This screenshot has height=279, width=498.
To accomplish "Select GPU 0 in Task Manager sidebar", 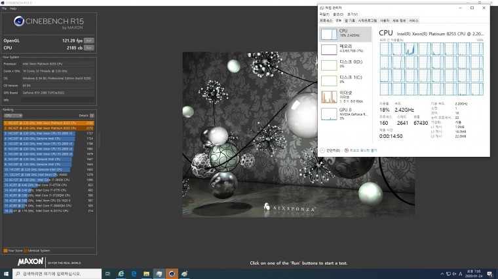I will (345, 114).
